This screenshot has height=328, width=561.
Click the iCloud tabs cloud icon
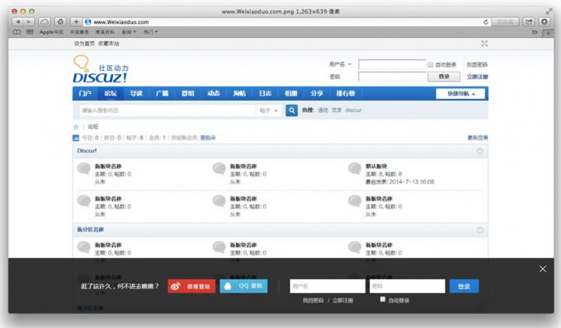[x=45, y=21]
